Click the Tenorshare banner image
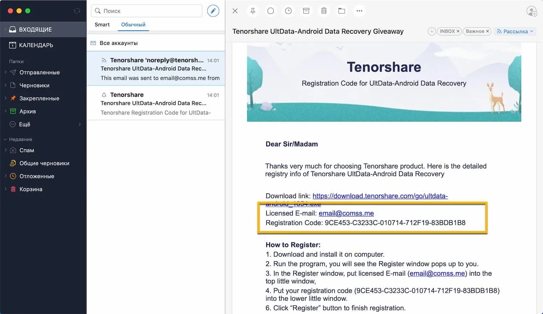543x314 pixels. [x=384, y=82]
